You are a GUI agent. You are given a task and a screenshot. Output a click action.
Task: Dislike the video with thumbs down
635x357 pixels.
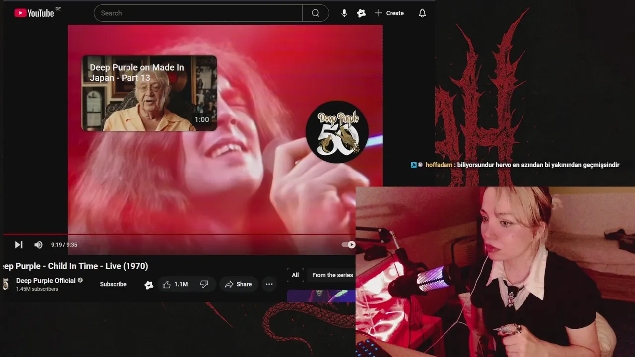pyautogui.click(x=204, y=284)
